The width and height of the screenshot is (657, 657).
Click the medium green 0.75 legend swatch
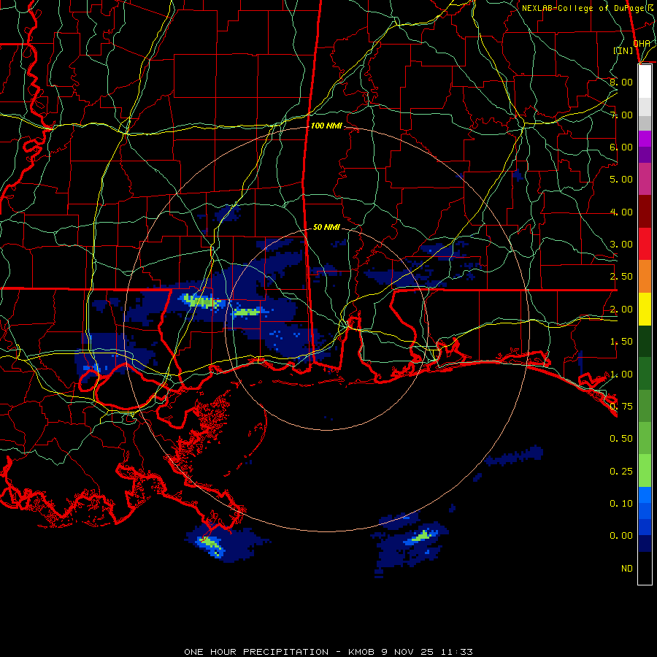point(645,406)
